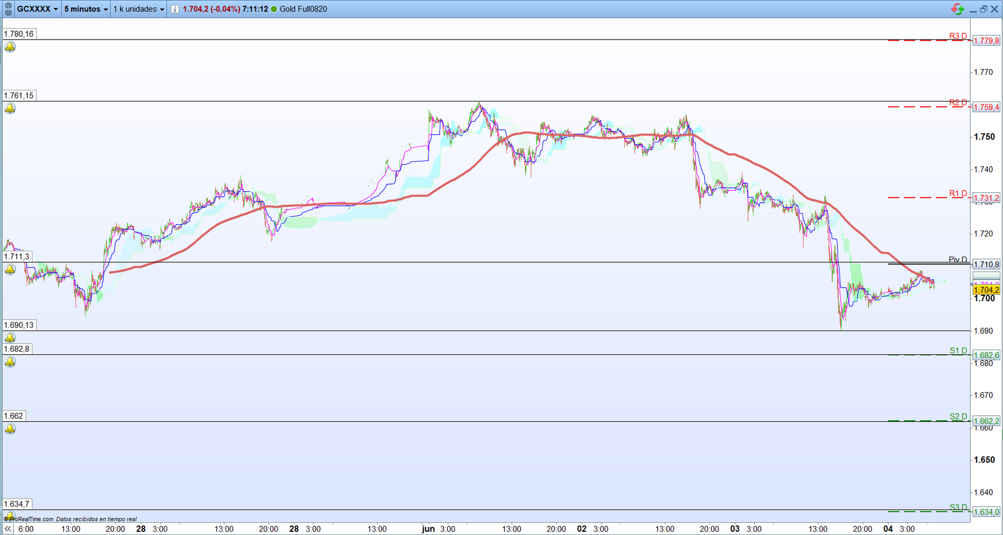
Task: Click the 'jun' date marker on time axis
Action: (x=428, y=529)
